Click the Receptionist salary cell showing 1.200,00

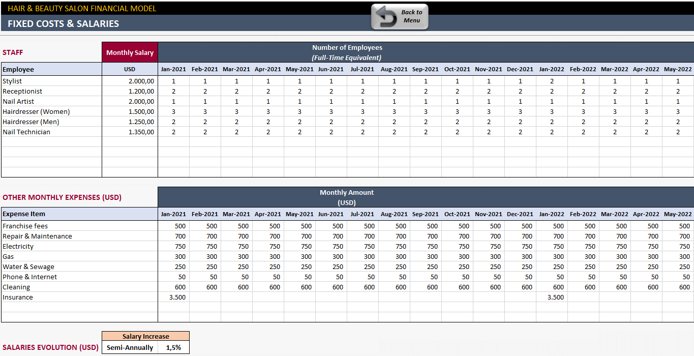pos(140,91)
